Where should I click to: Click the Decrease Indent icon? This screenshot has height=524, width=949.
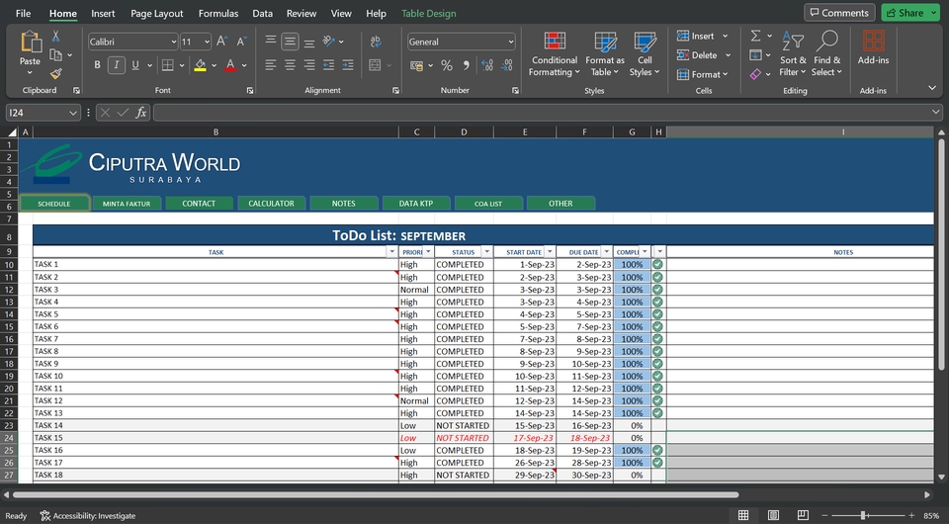tap(328, 65)
